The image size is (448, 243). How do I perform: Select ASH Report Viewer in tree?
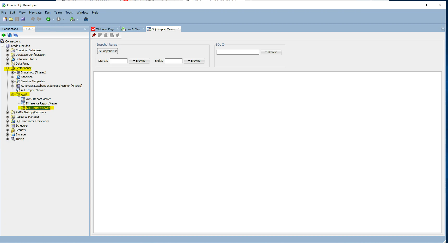coord(33,90)
